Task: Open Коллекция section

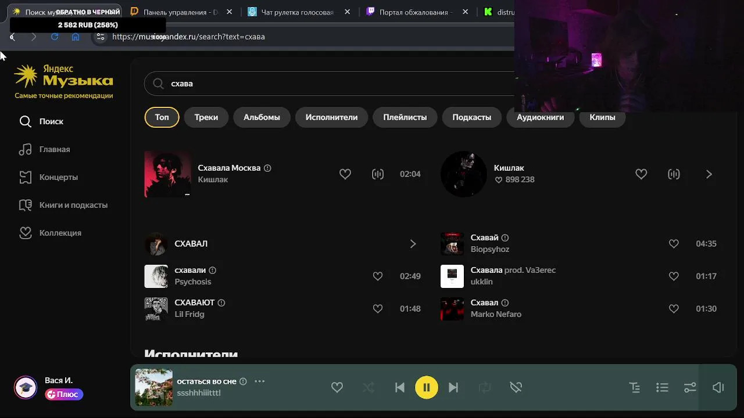Action: [50, 233]
